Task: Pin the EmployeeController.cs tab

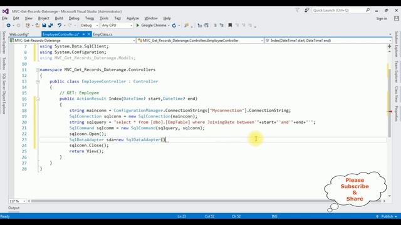Action: (x=83, y=34)
